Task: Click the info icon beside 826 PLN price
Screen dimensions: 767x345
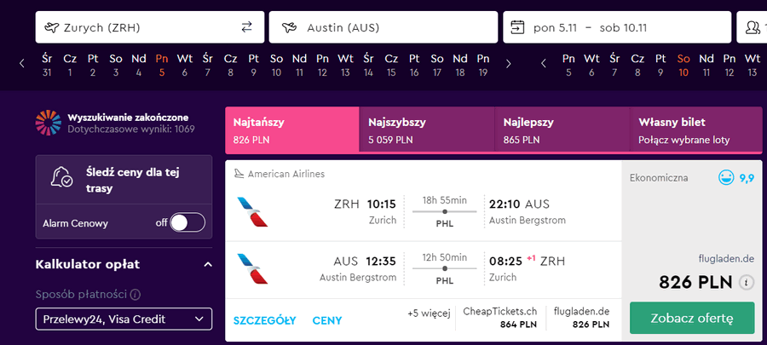Action: [746, 283]
